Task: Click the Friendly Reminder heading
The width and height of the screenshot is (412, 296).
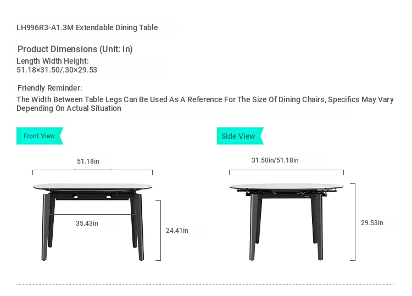Action: coord(49,88)
